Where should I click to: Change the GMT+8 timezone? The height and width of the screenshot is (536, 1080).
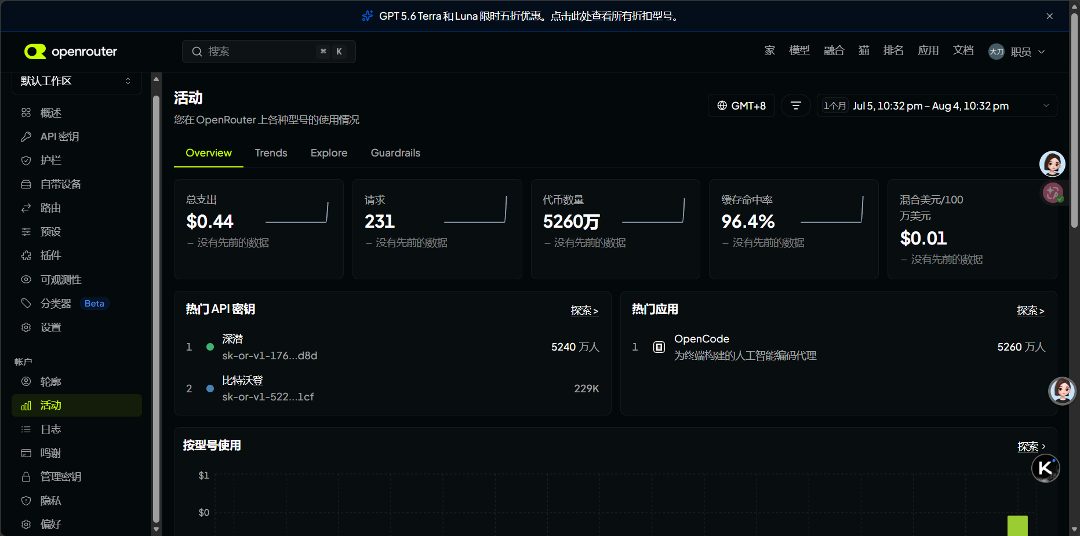click(x=741, y=105)
